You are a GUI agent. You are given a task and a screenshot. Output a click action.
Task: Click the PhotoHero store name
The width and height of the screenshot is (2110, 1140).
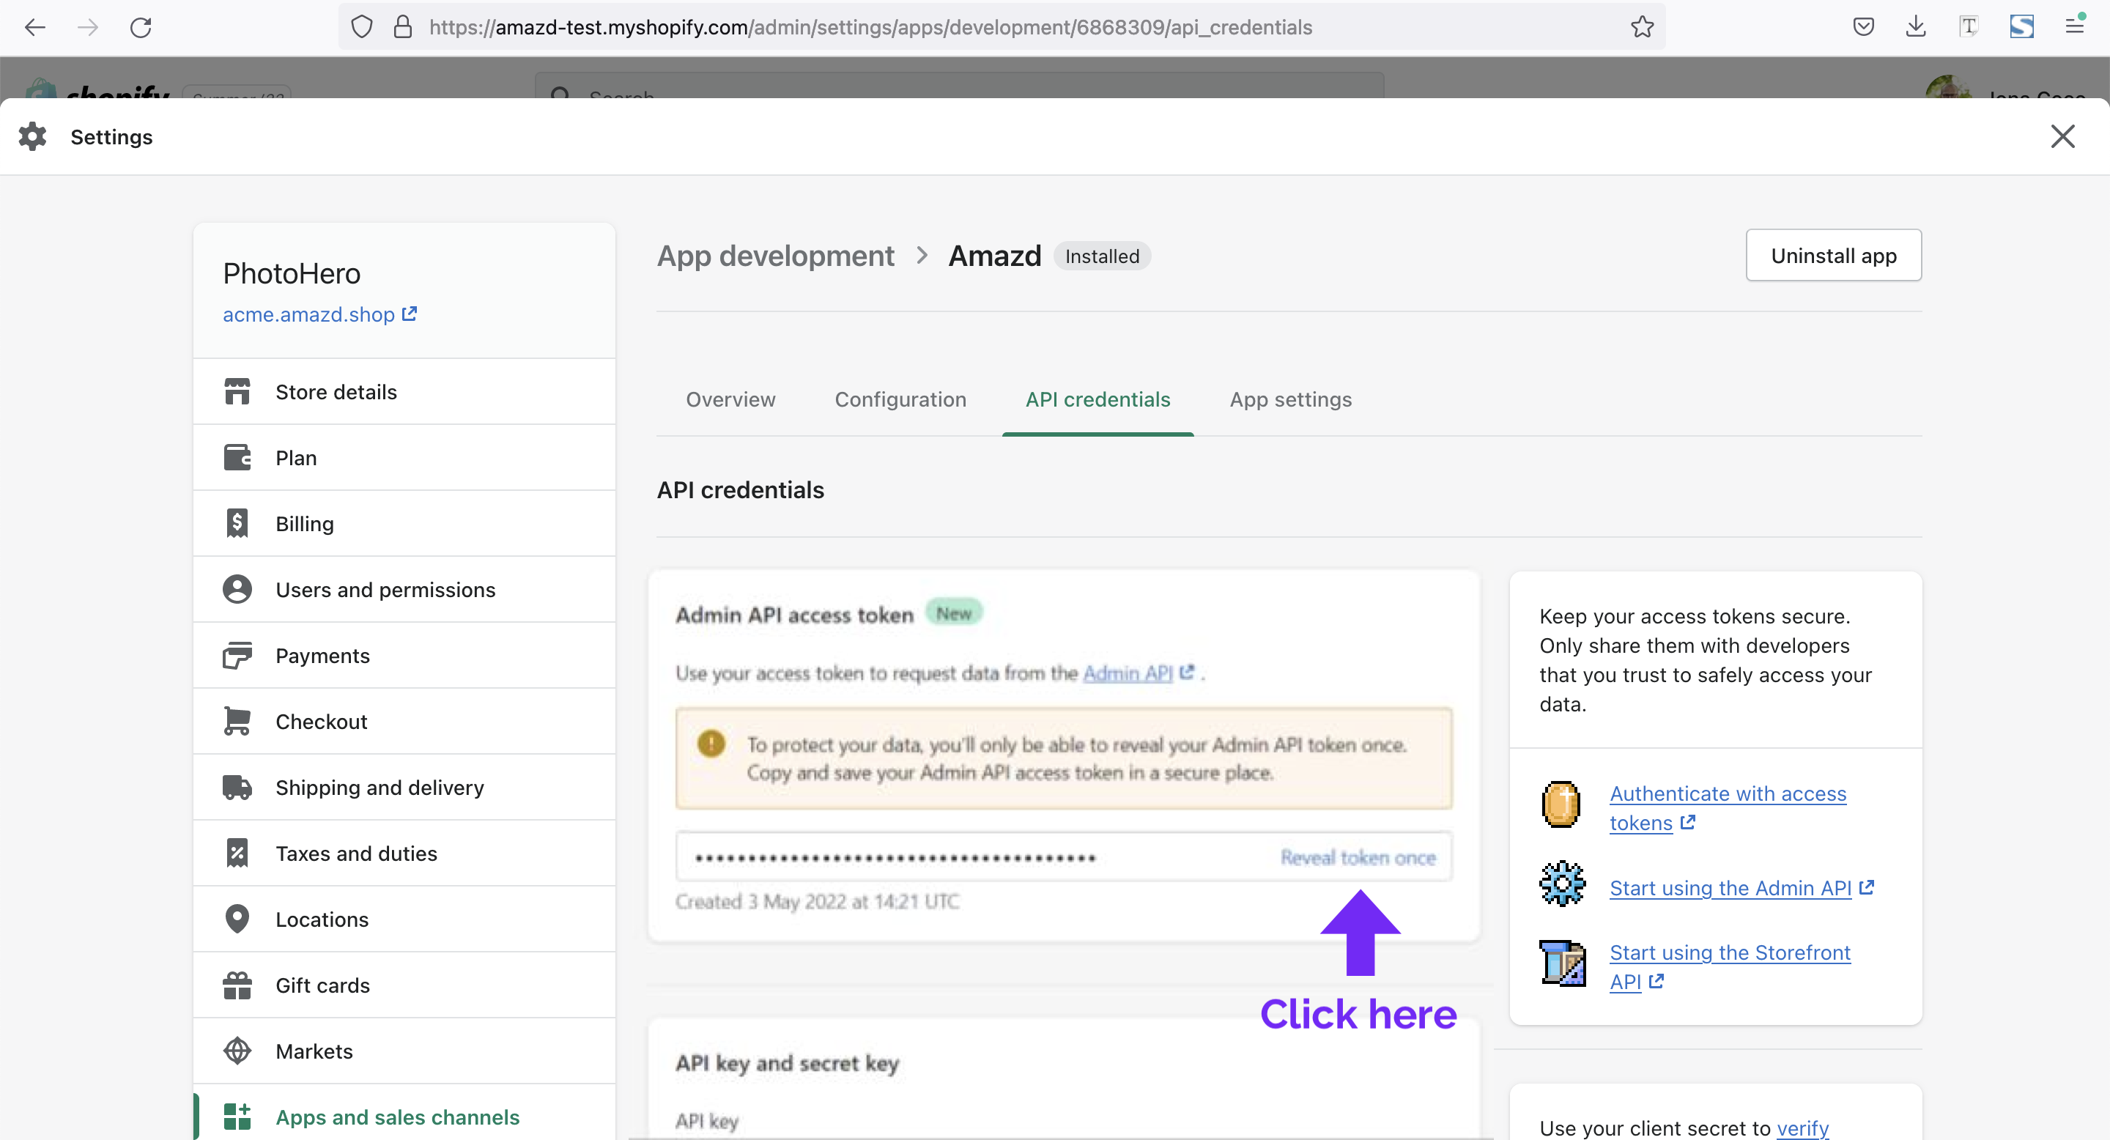tap(292, 273)
